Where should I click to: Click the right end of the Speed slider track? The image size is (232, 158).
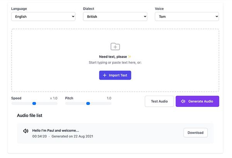pos(56,103)
